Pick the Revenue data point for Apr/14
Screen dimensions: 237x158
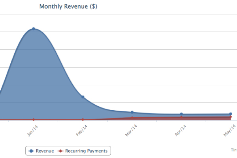pos(181,114)
